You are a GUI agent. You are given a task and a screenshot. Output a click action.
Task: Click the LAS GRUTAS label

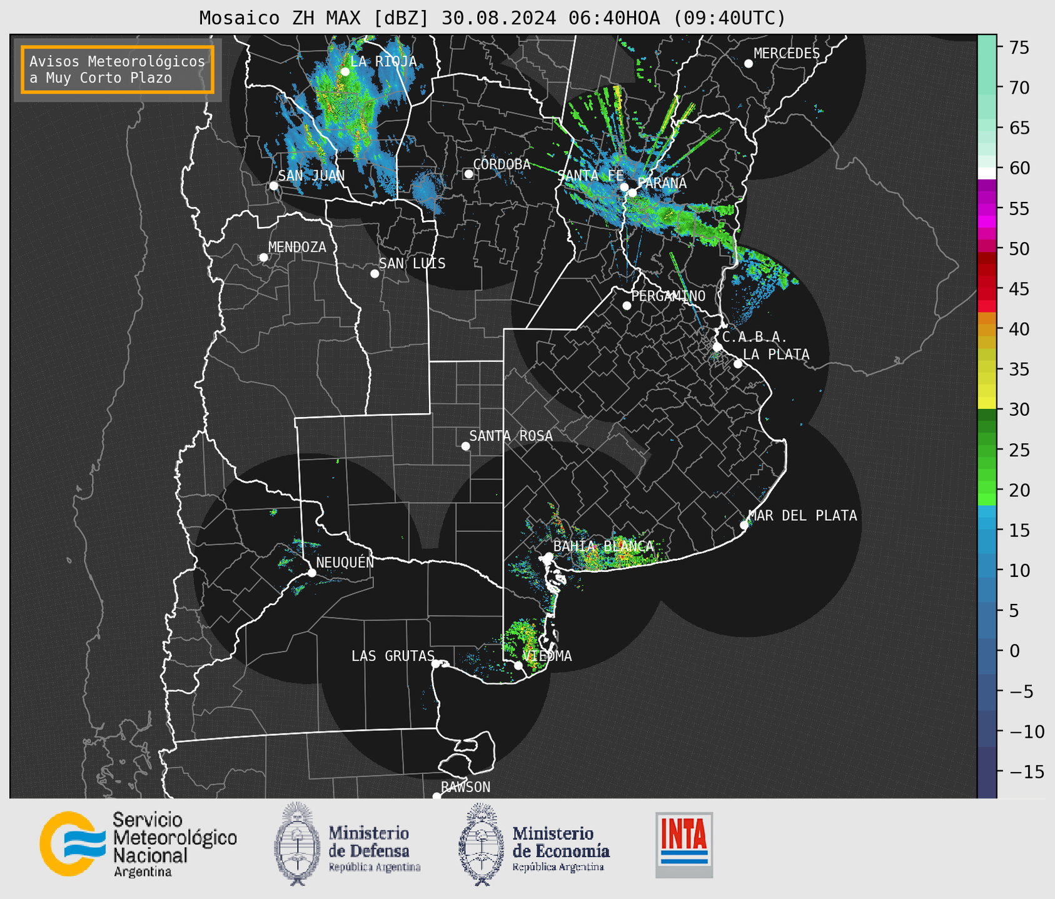click(x=393, y=656)
